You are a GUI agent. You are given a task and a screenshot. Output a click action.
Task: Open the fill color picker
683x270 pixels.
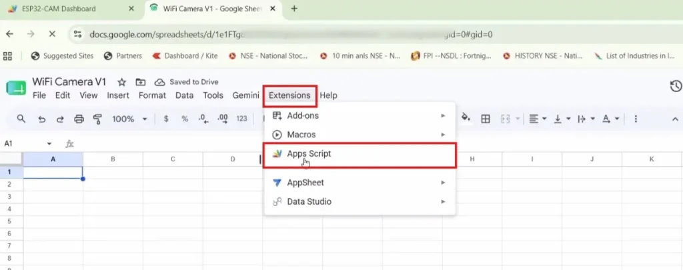pyautogui.click(x=466, y=118)
